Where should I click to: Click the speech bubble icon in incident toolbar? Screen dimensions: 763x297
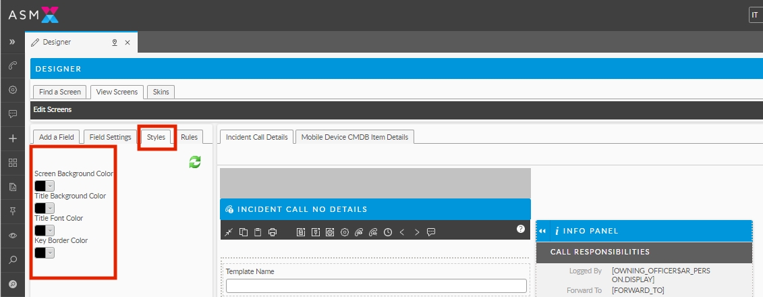pos(431,232)
